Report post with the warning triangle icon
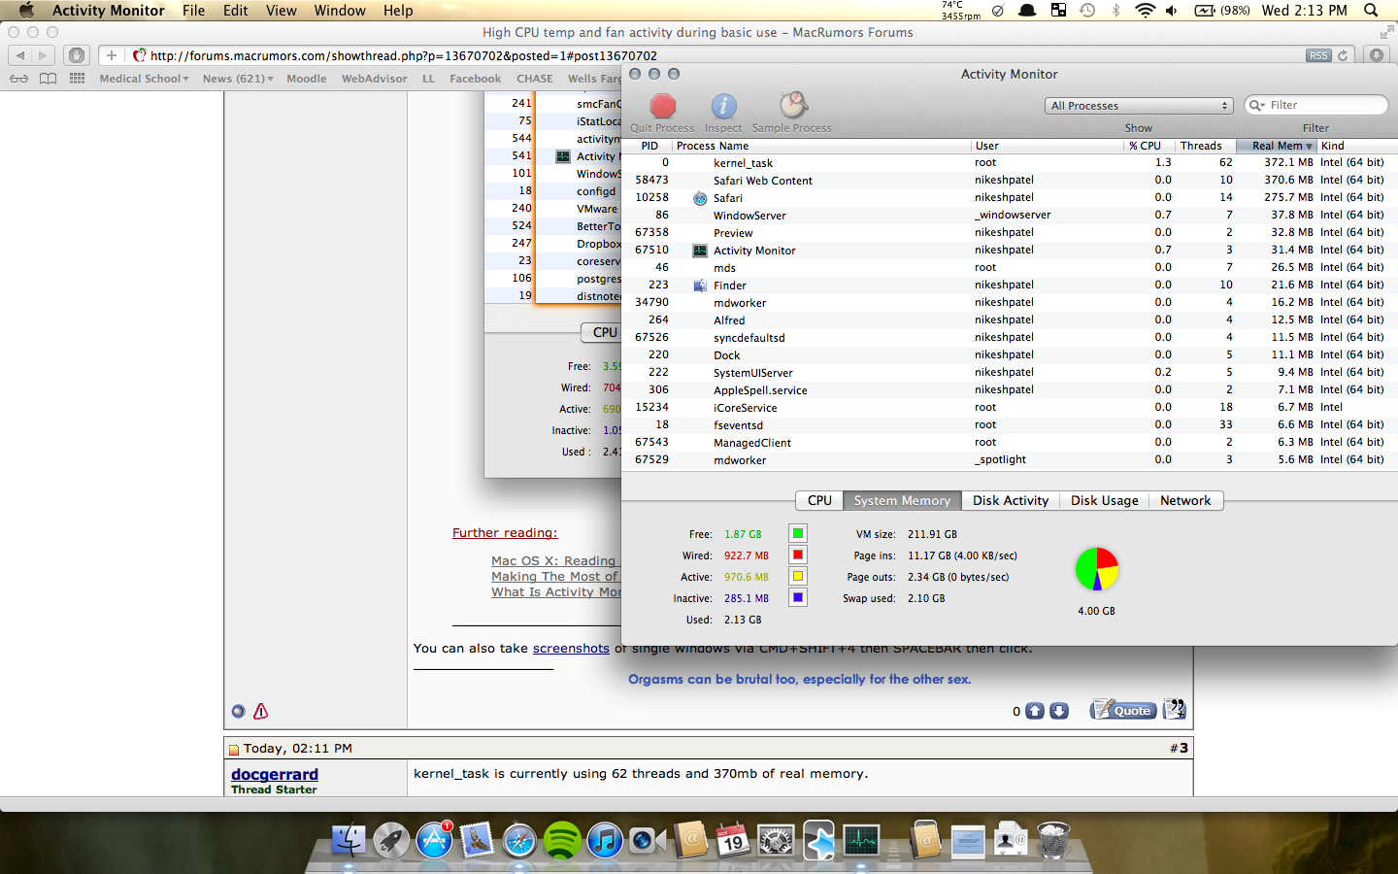This screenshot has height=874, width=1398. 260,711
